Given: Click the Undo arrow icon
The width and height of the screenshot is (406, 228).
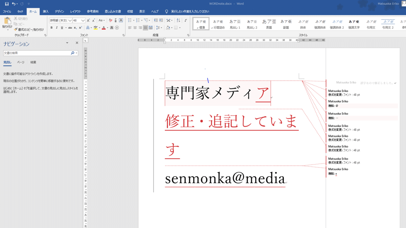Looking at the screenshot, I should point(14,4).
